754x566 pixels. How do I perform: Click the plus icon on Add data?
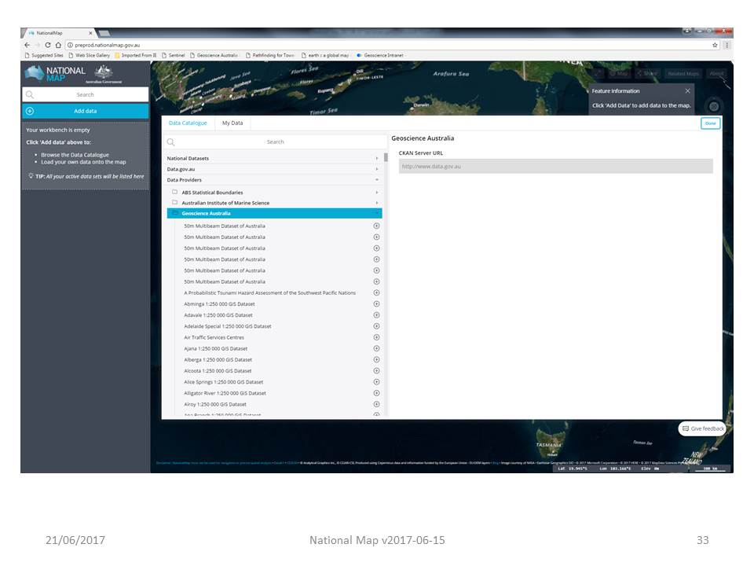(x=30, y=111)
